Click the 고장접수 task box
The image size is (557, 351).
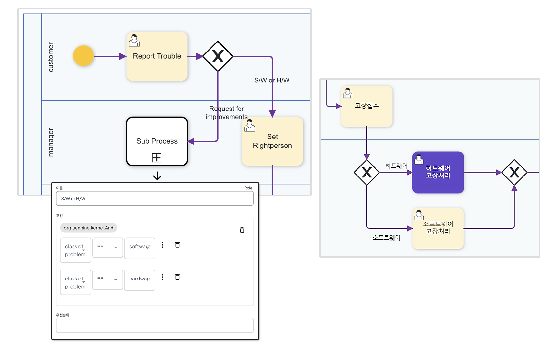pos(366,106)
